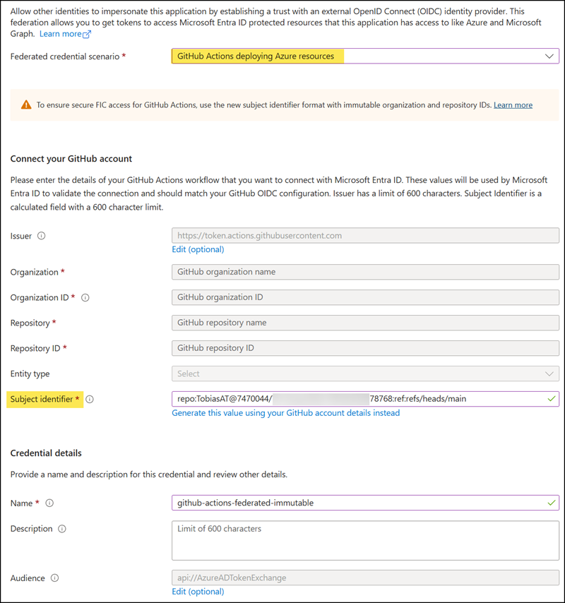Image resolution: width=565 pixels, height=603 pixels.
Task: Click the Organization ID info icon
Action: [x=85, y=298]
